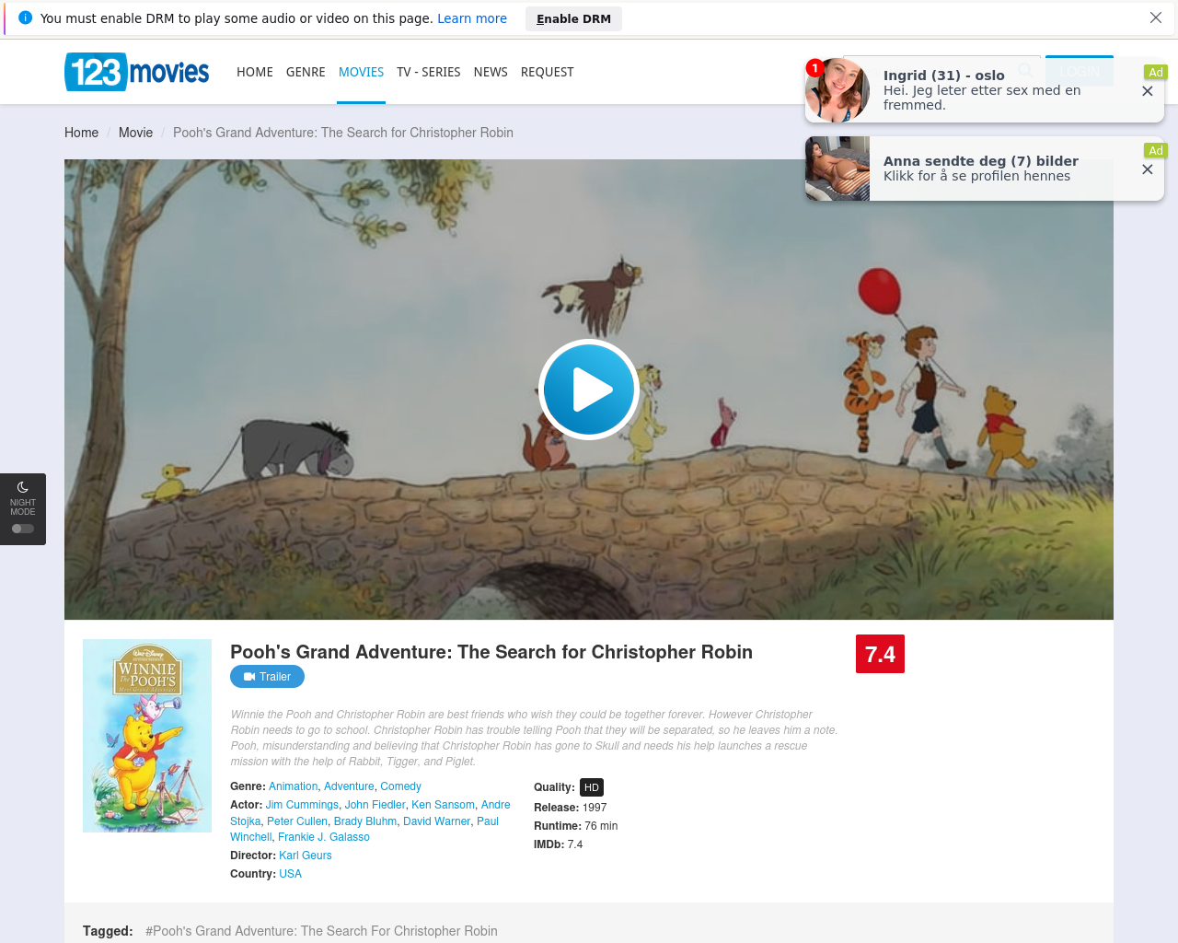The image size is (1178, 943).
Task: Open actor Jim Cummings link
Action: pyautogui.click(x=302, y=805)
